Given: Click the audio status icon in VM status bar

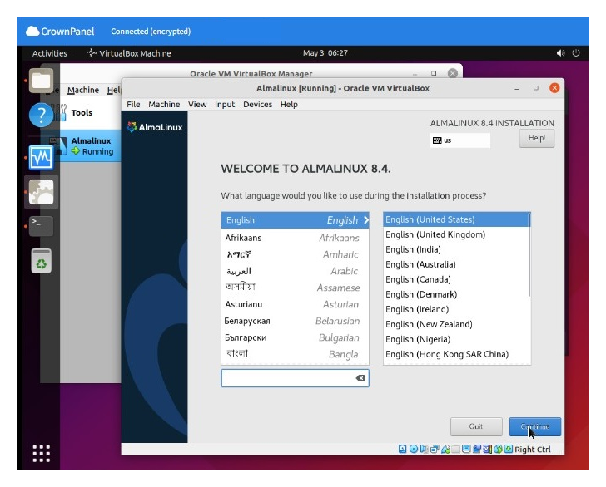Looking at the screenshot, I should pos(425,449).
